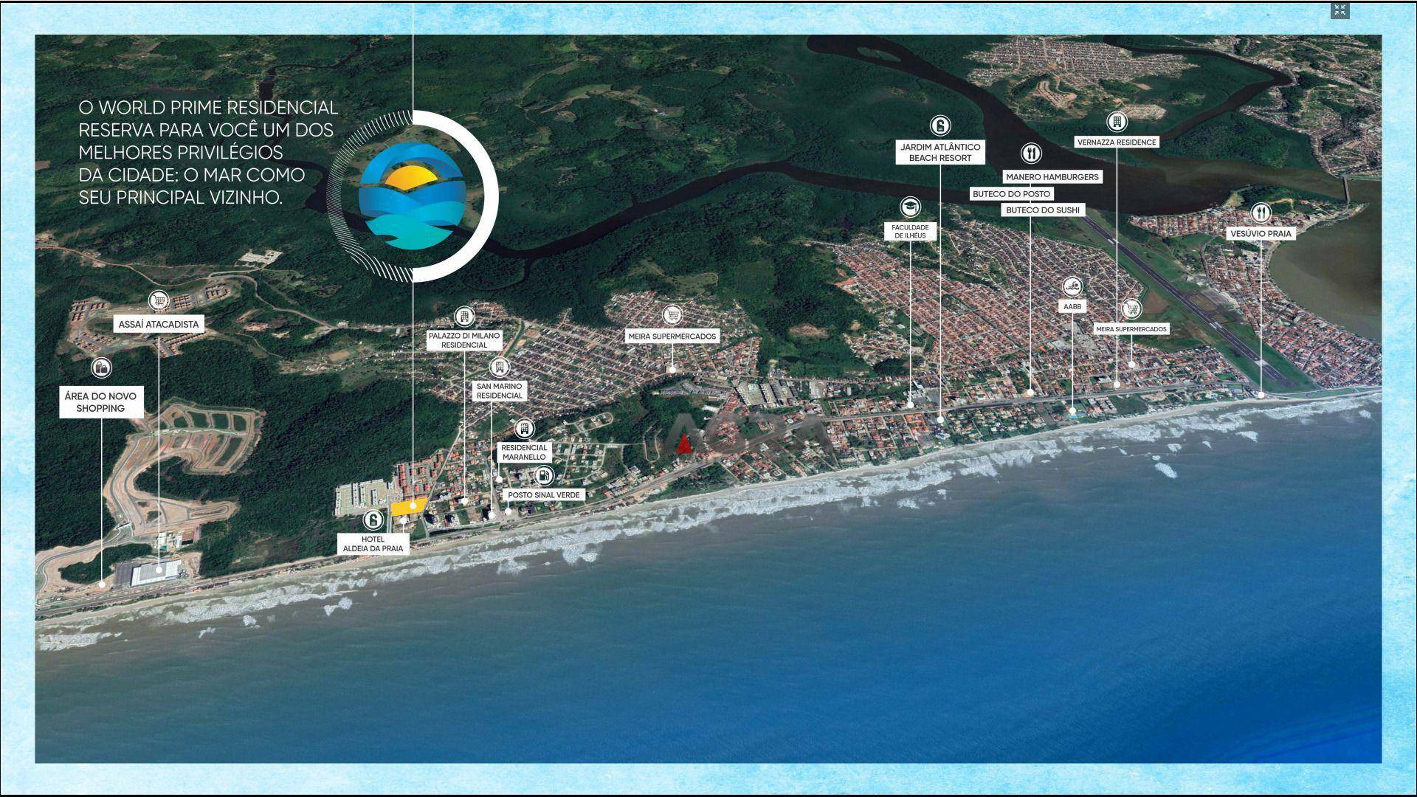
Task: Click the graduation cap icon above Faculdade de Ilhéus
Action: pos(910,207)
